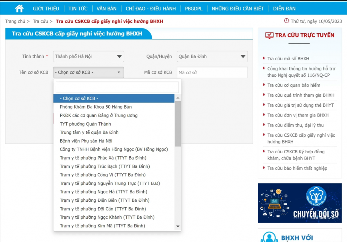Image resolution: width=347 pixels, height=242 pixels.
Task: Open Tra cứu quá trình tham gia BHXH
Action: (x=301, y=95)
